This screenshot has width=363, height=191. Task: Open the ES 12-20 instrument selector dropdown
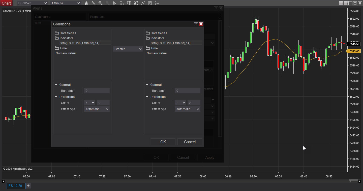pyautogui.click(x=32, y=3)
